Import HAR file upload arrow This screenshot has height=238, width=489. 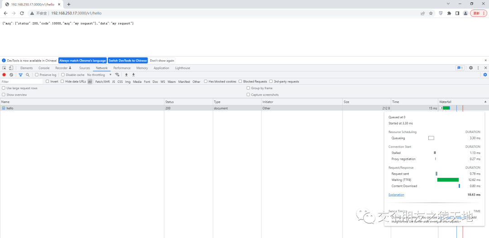[126, 75]
